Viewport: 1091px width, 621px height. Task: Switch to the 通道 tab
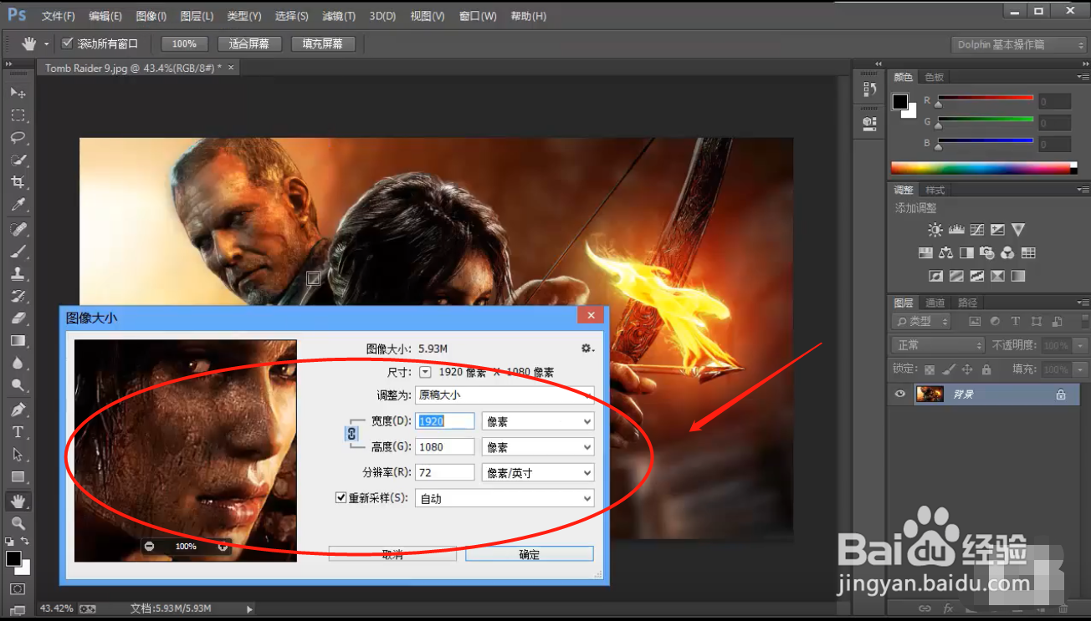point(935,303)
